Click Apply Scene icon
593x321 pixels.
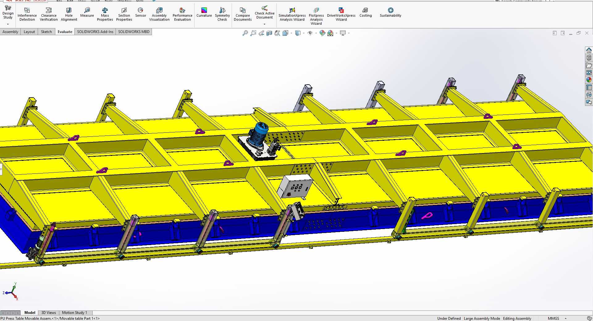click(x=330, y=33)
